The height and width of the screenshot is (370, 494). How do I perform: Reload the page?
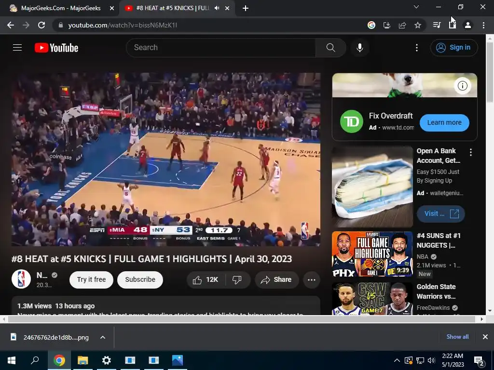41,25
